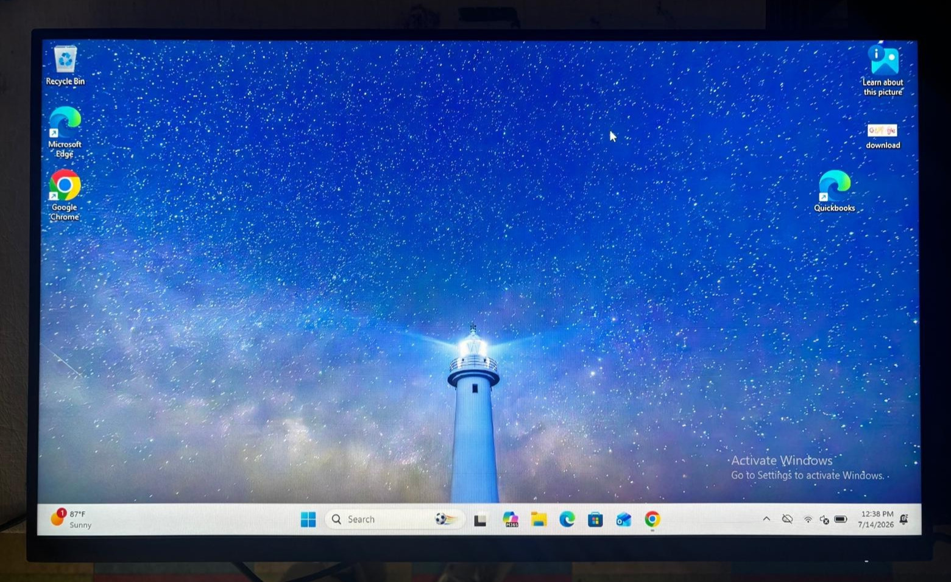Open the Windows Start menu
This screenshot has width=951, height=582.
point(308,519)
